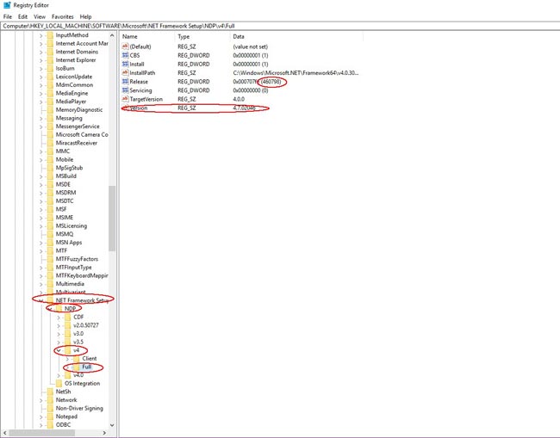560x438 pixels.
Task: Collapse the NDP key
Action: coord(50,309)
